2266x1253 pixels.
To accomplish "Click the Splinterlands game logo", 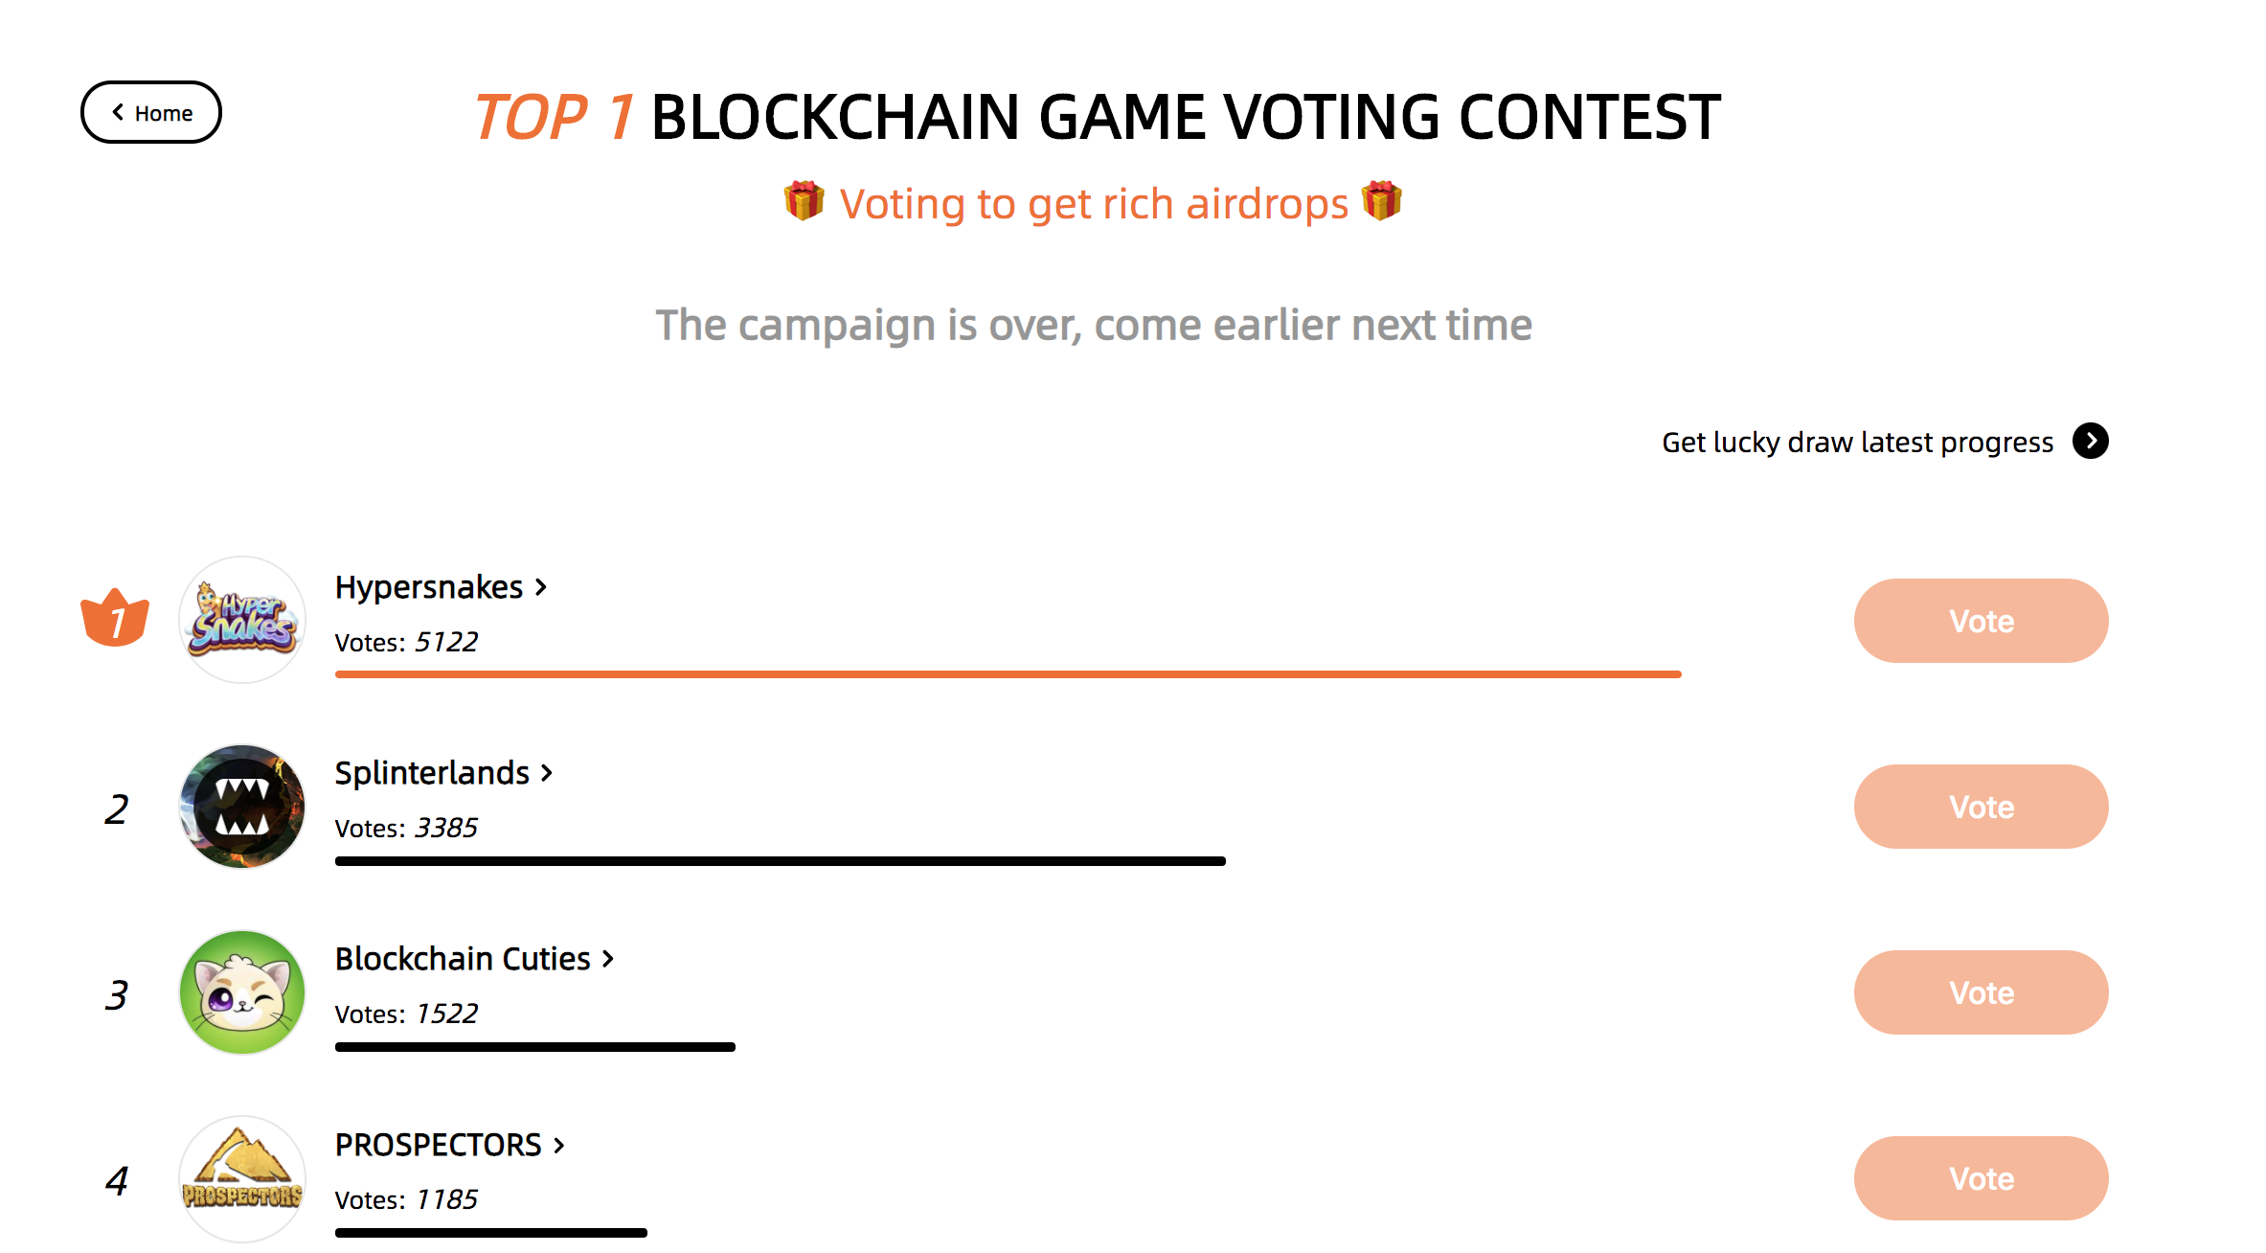I will [242, 806].
